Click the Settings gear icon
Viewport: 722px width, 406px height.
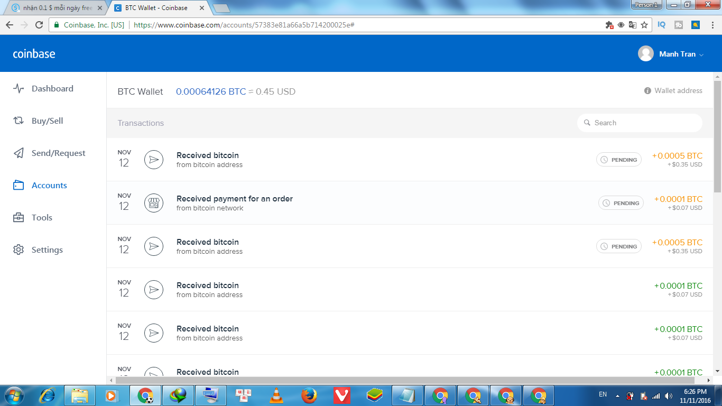click(18, 250)
